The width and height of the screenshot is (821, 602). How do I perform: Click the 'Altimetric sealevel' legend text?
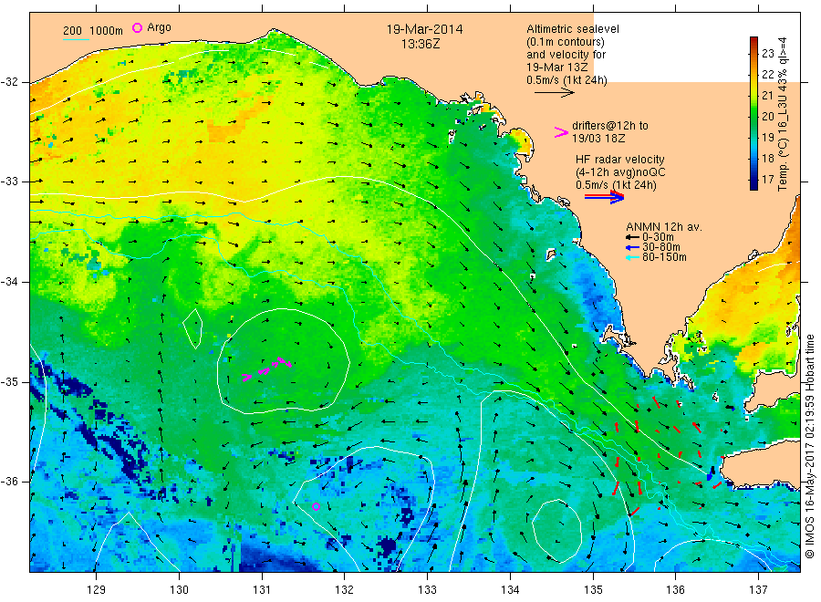tap(573, 29)
